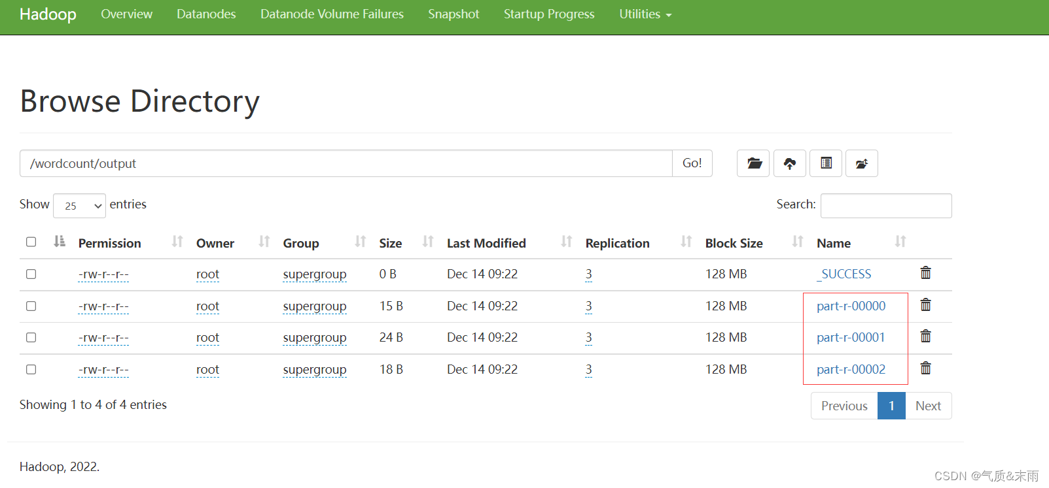
Task: Edit replication value 3 of part-r-00002
Action: tap(589, 370)
